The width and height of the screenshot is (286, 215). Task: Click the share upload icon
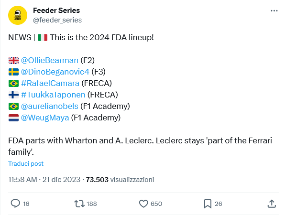(272, 204)
